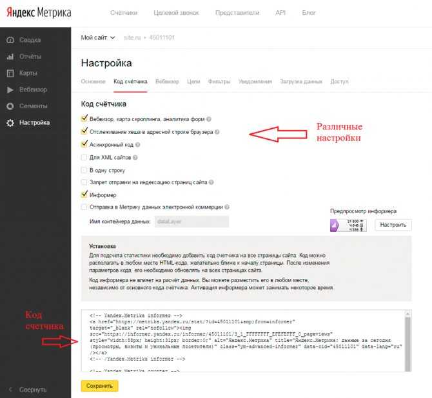The height and width of the screenshot is (398, 432).
Task: Click help icon next to Асинхронный код
Action: point(137,145)
